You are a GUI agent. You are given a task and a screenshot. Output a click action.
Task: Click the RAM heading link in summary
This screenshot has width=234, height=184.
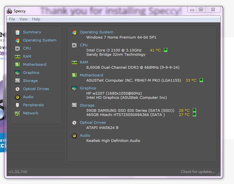click(84, 62)
